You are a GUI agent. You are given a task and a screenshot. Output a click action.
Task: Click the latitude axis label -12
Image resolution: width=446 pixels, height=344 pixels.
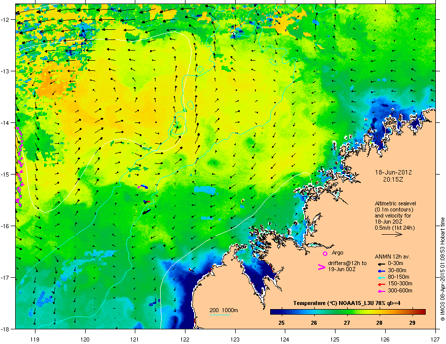[5, 20]
